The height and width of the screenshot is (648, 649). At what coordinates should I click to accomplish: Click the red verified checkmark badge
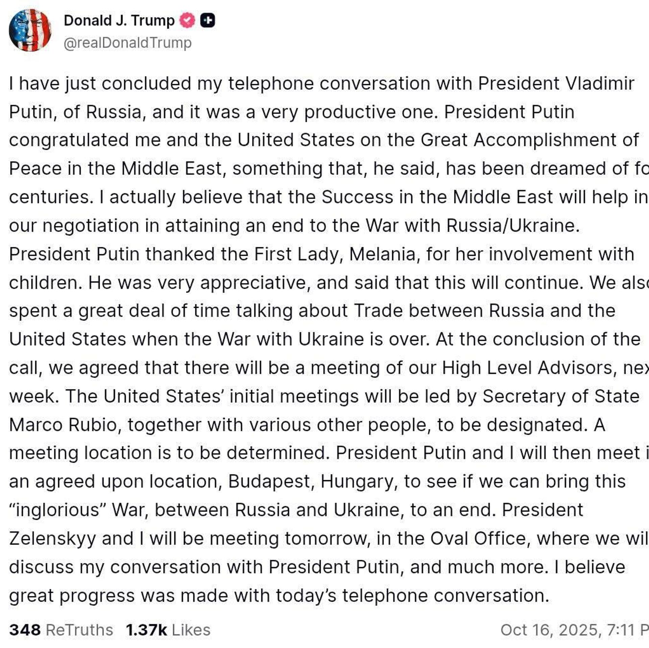187,21
